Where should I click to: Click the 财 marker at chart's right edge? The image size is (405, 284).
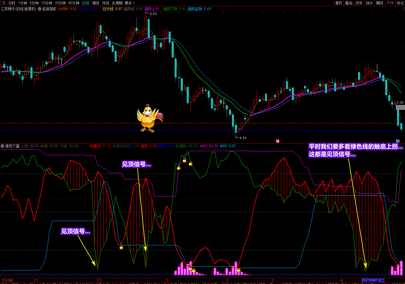click(398, 141)
